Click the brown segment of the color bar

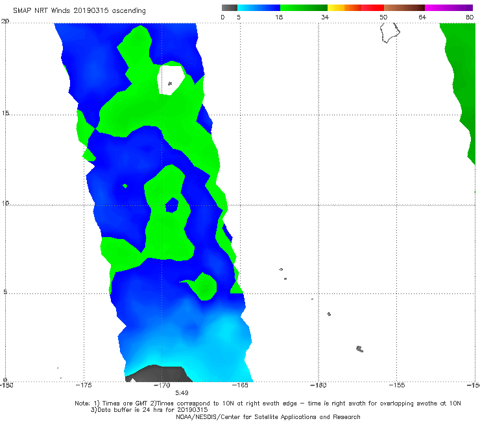click(x=404, y=8)
